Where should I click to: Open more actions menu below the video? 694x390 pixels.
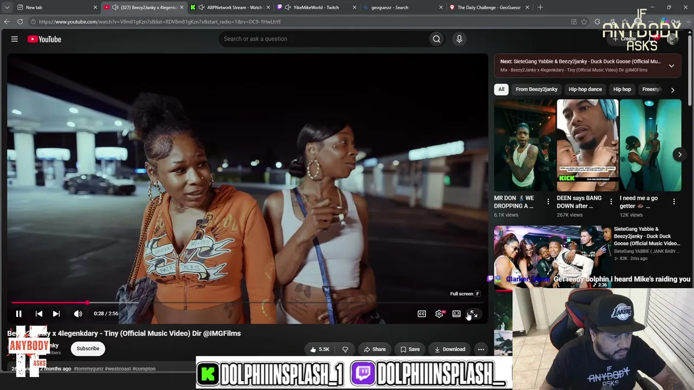481,349
